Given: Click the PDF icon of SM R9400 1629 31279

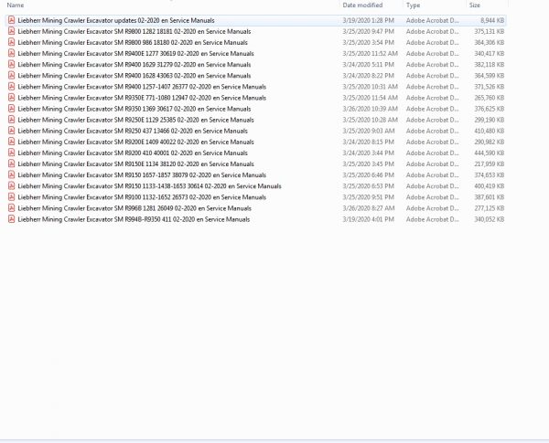Looking at the screenshot, I should pos(12,64).
